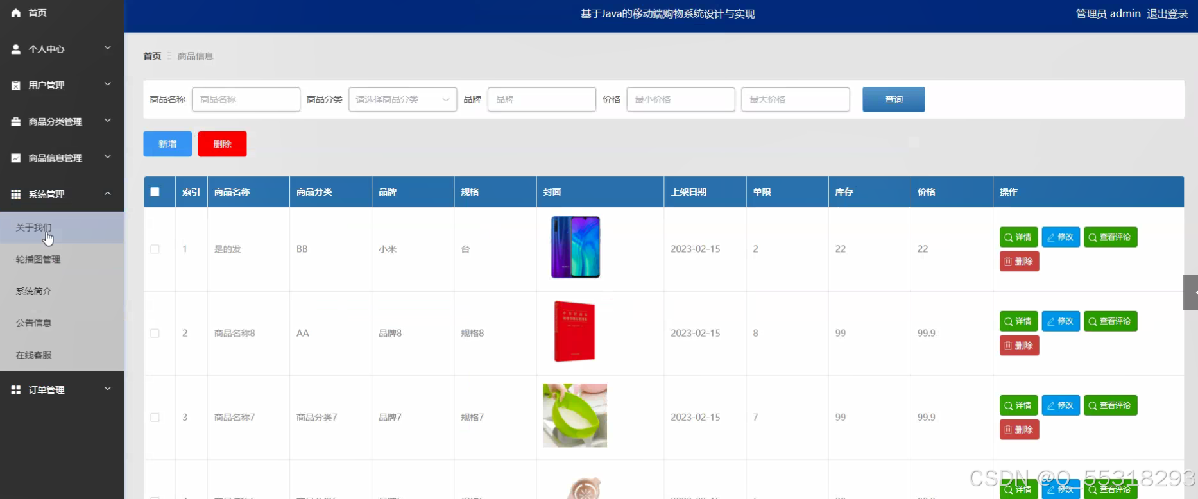Toggle the select-all checkbox in the table header
1198x499 pixels.
pos(155,192)
